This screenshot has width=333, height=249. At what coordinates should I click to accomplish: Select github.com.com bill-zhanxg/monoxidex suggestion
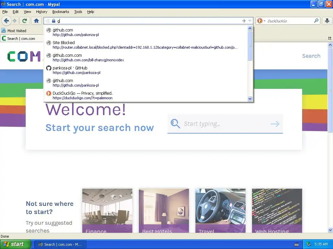pyautogui.click(x=146, y=58)
